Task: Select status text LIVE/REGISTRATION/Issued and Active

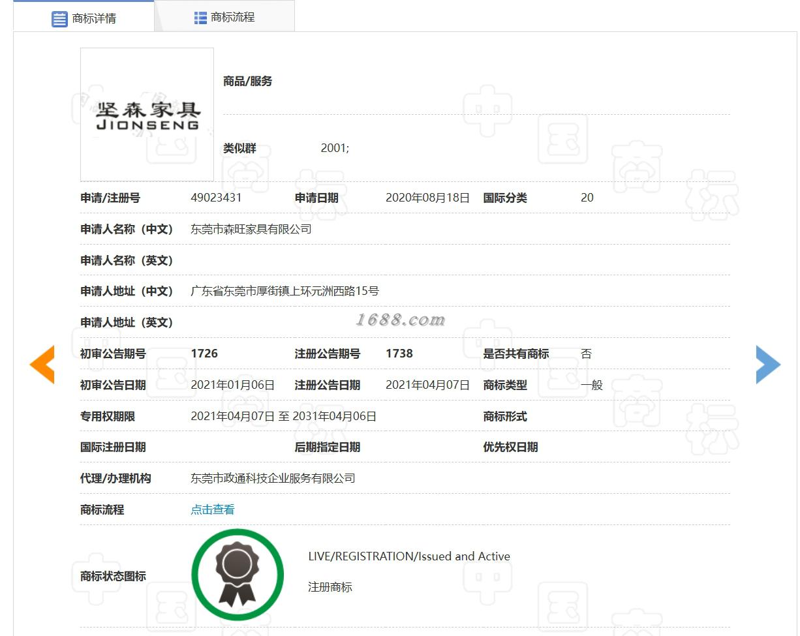Action: point(409,556)
